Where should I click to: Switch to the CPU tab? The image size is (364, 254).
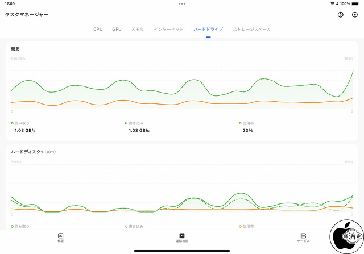click(98, 29)
